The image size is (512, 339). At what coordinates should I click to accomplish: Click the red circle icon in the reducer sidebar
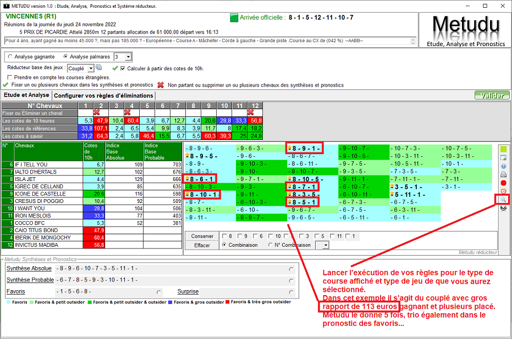point(503,183)
